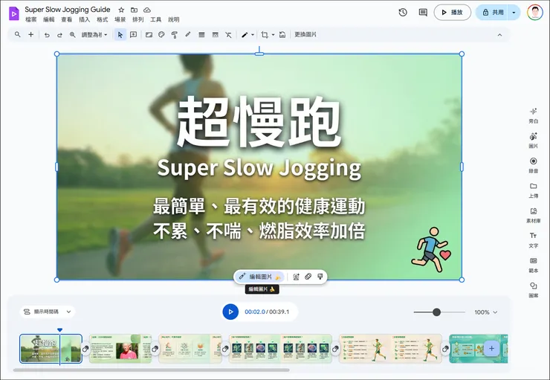Image resolution: width=550 pixels, height=380 pixels.
Task: Click the AI avatar icon next to 編輯圖片
Action: pos(296,277)
